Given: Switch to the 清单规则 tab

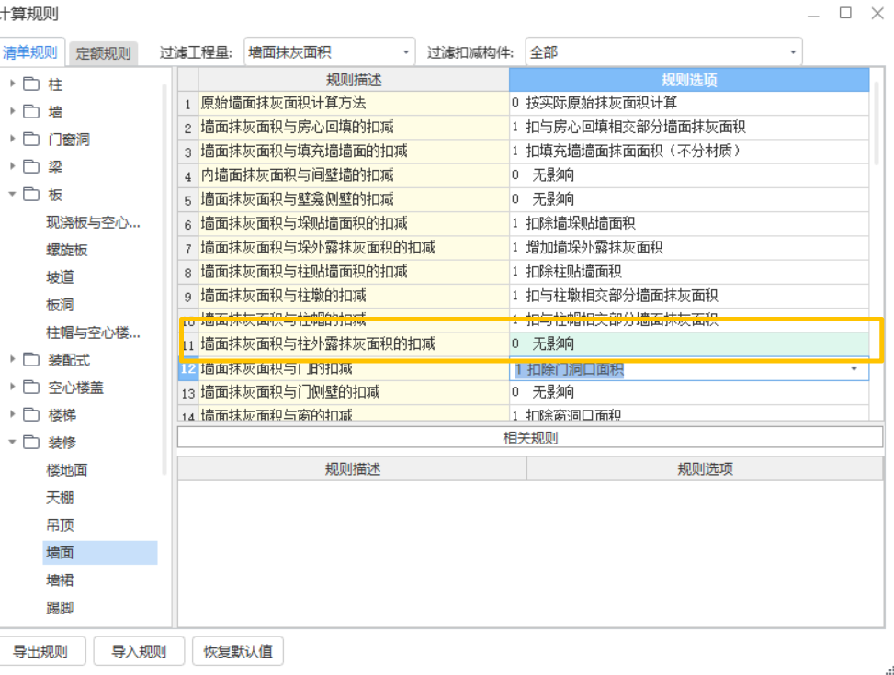Looking at the screenshot, I should pyautogui.click(x=31, y=52).
